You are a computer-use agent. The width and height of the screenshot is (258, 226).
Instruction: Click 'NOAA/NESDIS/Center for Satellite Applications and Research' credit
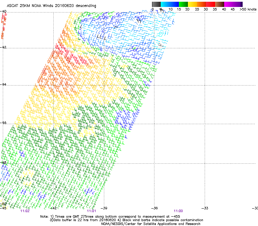pos(151,224)
